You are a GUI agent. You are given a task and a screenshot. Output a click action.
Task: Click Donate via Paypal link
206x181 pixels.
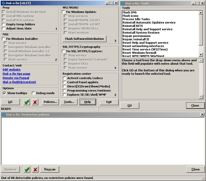16,78
